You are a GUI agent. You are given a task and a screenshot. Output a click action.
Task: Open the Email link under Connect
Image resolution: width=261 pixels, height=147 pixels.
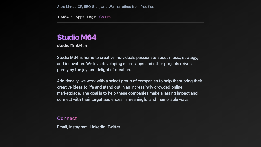click(x=62, y=127)
